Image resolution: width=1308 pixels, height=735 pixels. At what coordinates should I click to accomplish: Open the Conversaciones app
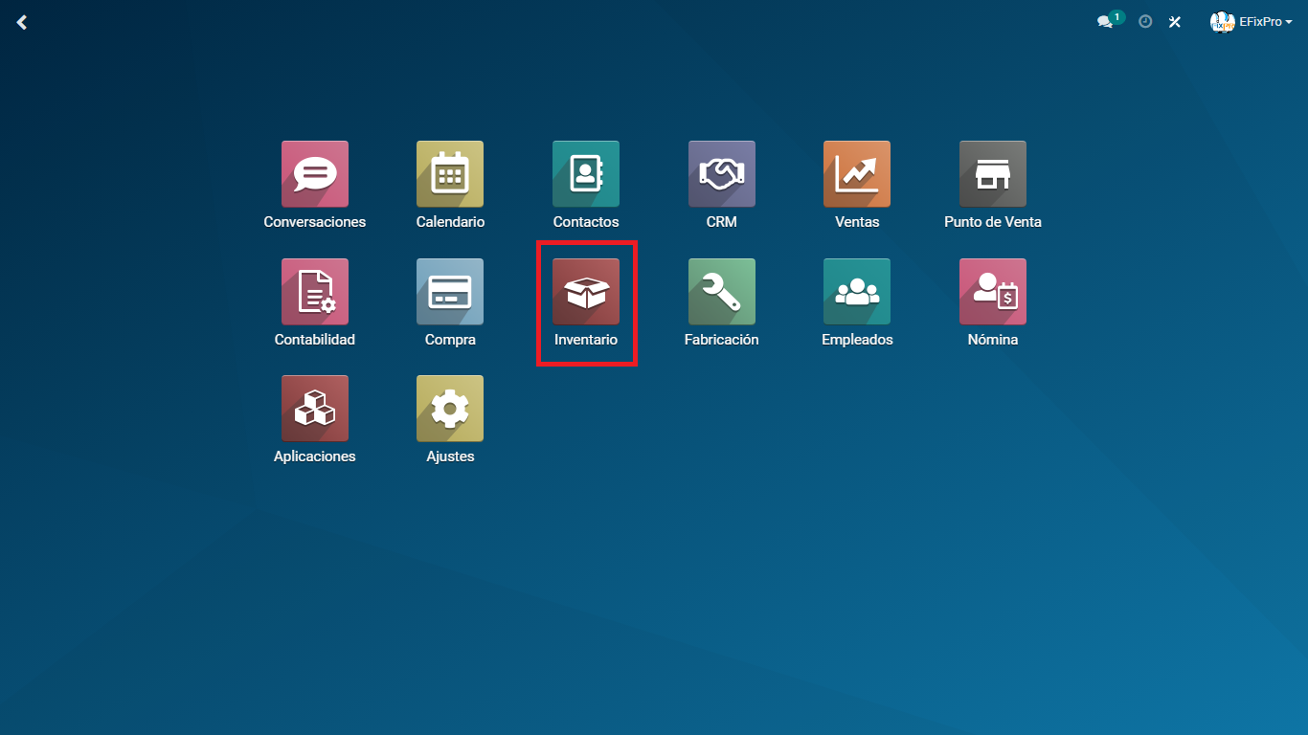click(314, 174)
